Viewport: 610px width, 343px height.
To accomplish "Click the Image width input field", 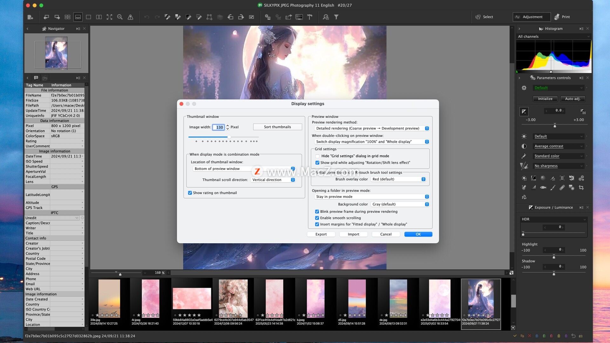I will [x=219, y=127].
